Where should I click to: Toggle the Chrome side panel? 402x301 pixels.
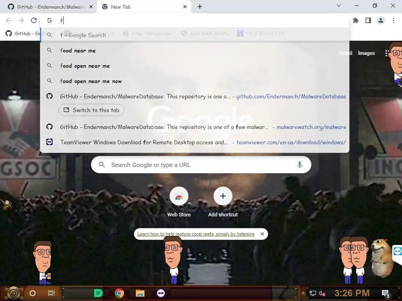pos(368,20)
